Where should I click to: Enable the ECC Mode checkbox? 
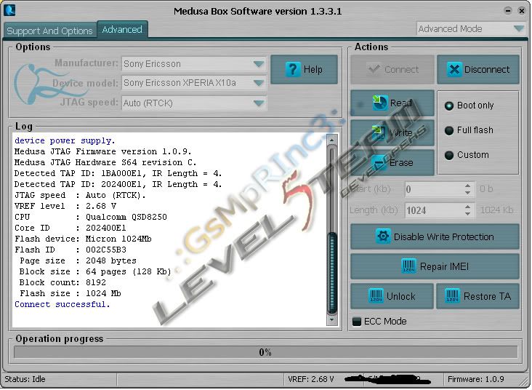coord(357,322)
